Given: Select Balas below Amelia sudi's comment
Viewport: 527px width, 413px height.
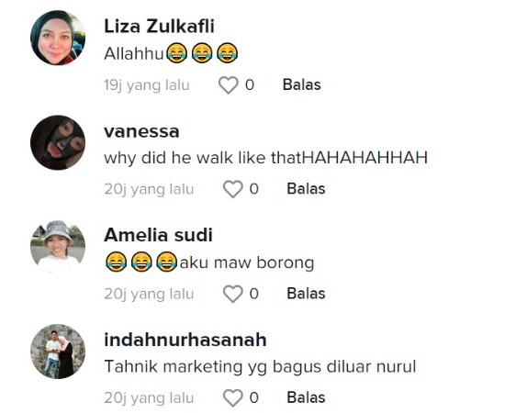Looking at the screenshot, I should tap(306, 294).
